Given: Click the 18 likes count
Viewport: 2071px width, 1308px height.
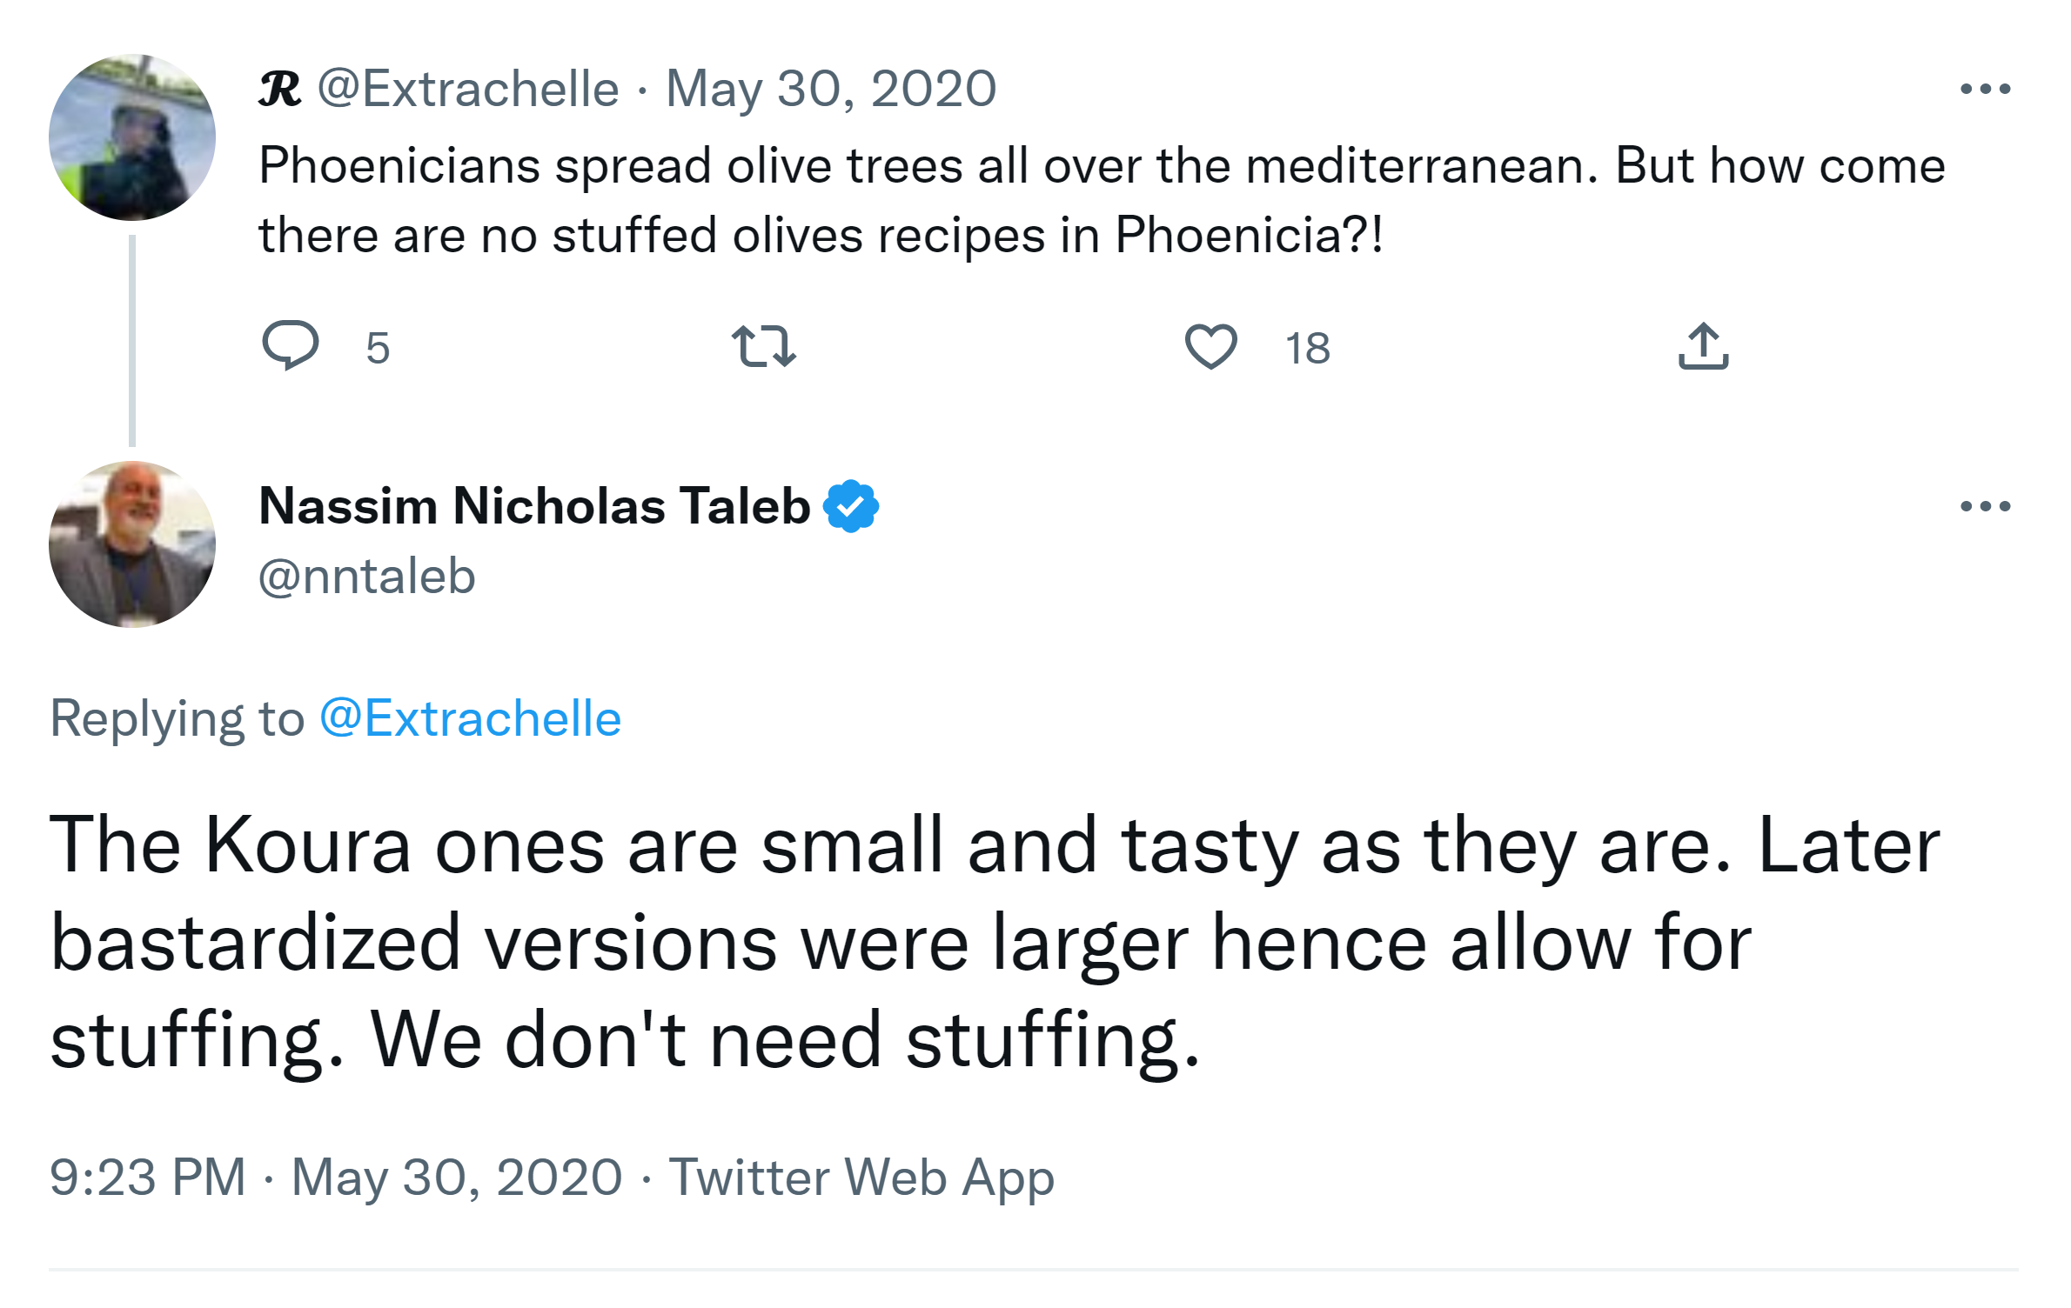Looking at the screenshot, I should [1307, 348].
